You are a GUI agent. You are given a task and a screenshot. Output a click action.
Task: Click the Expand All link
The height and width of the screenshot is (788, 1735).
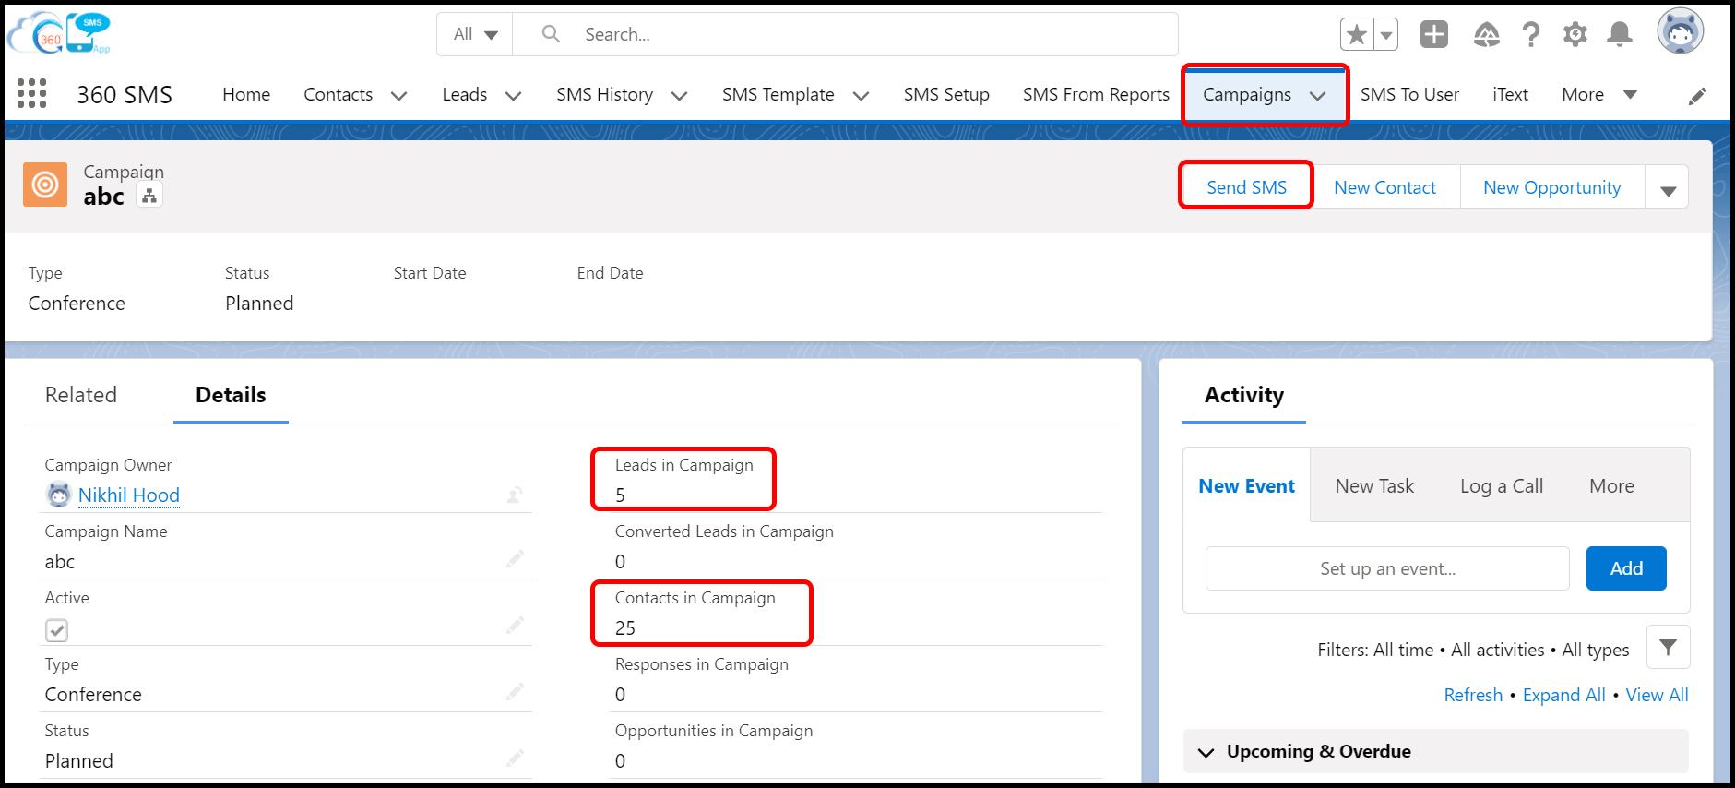(1563, 695)
